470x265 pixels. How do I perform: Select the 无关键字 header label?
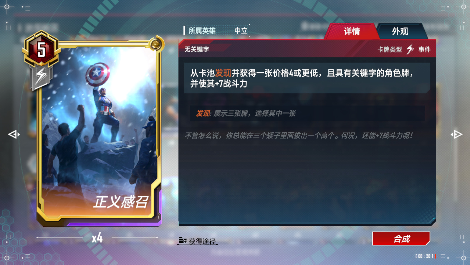click(x=197, y=49)
